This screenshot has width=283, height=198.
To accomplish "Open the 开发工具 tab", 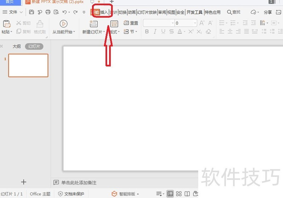I will point(194,12).
